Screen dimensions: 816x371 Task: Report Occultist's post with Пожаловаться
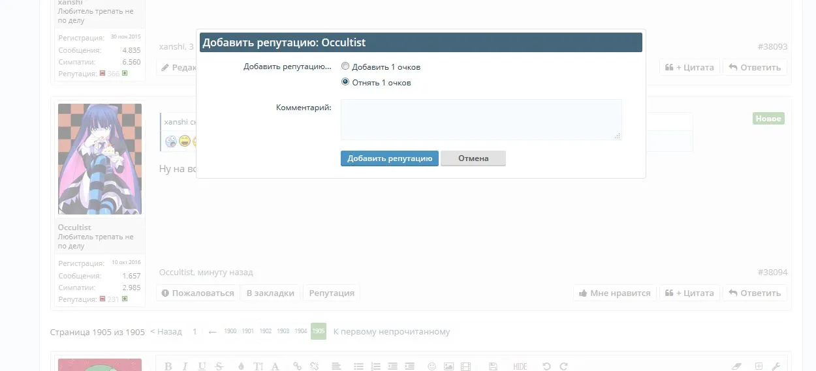[197, 293]
